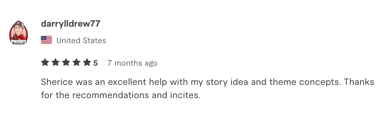Screen dimensions: 391x122
Task: Select the United States country label
Action: [81, 40]
